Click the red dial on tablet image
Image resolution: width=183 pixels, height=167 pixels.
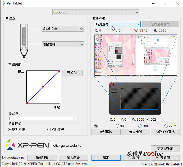[111, 85]
